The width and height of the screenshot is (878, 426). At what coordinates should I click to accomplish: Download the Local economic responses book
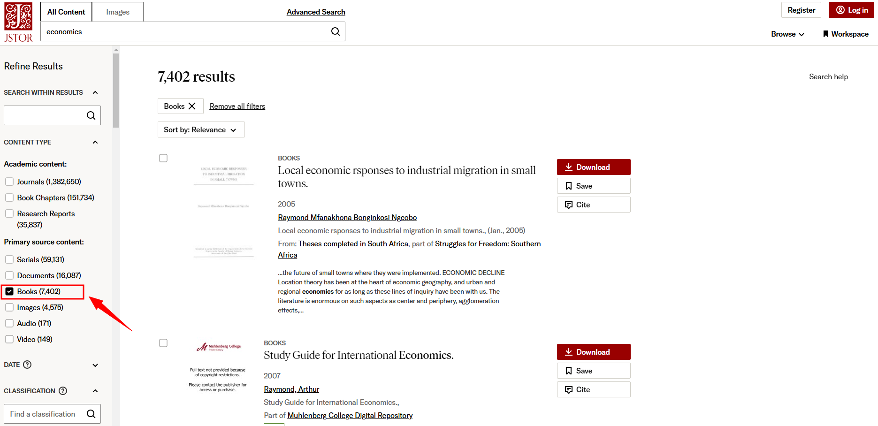(x=593, y=167)
